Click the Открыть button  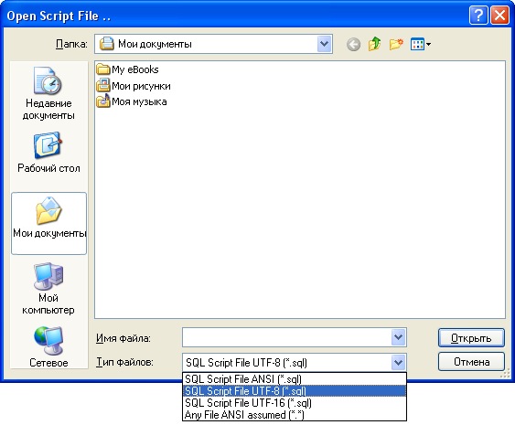(471, 337)
